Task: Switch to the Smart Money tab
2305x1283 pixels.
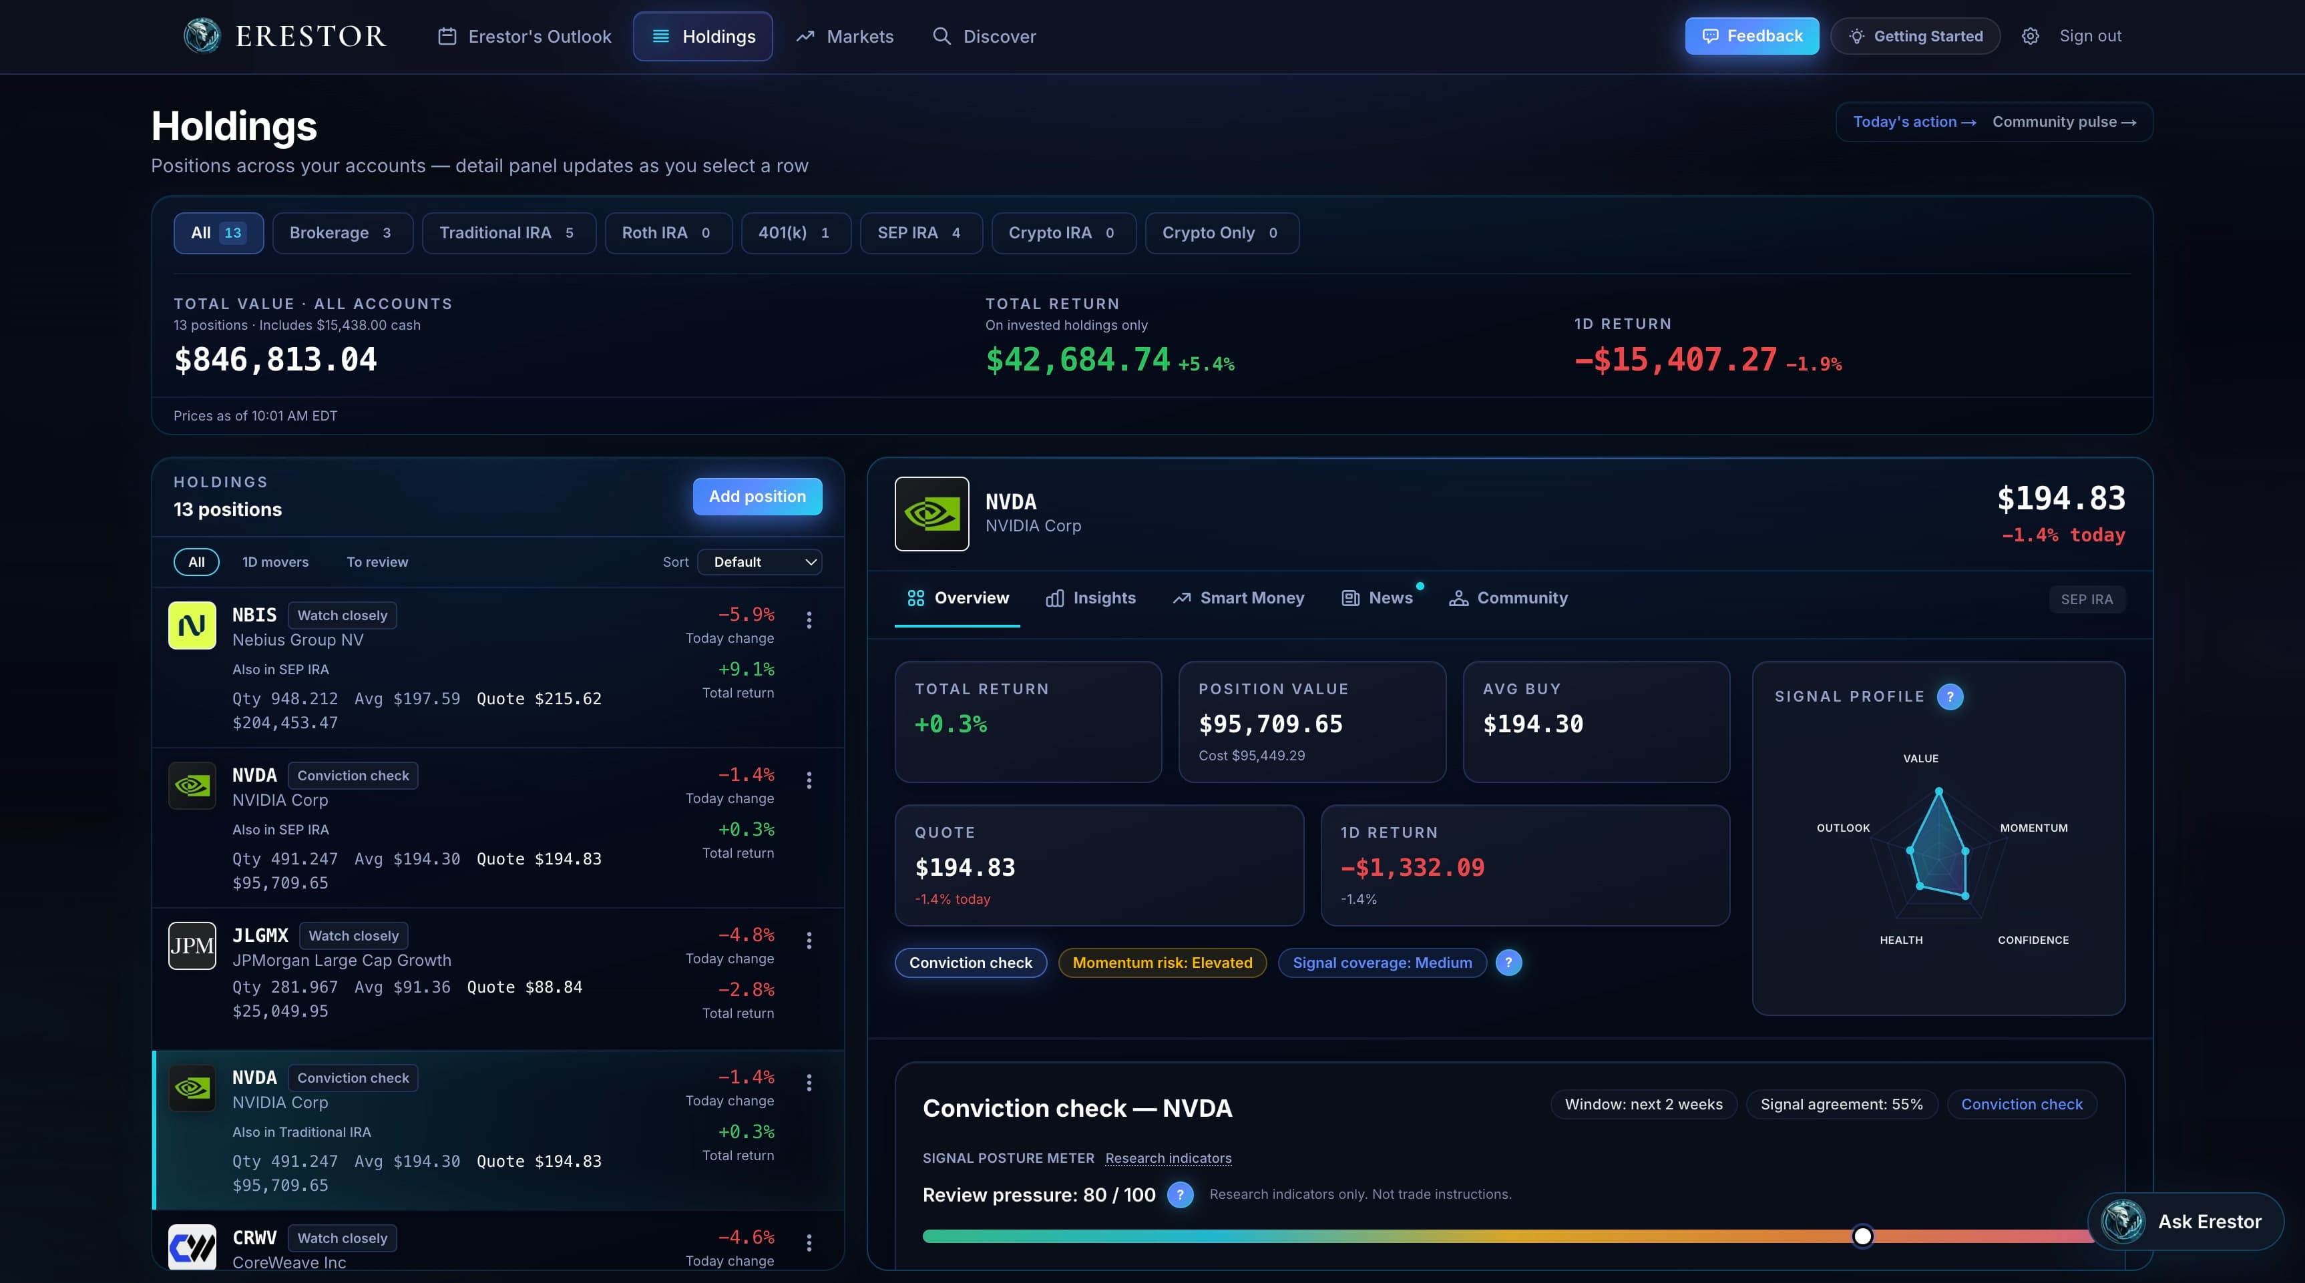Action: coord(1239,597)
